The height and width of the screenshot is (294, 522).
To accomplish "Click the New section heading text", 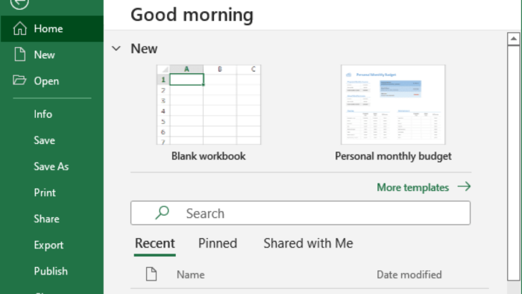I will pyautogui.click(x=144, y=49).
